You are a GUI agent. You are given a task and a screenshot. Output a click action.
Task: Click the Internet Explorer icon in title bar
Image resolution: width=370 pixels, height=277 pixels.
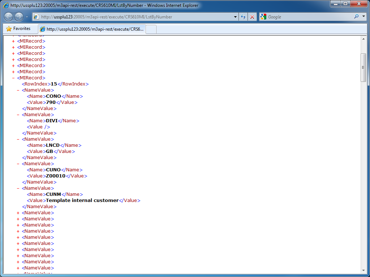tap(6, 5)
